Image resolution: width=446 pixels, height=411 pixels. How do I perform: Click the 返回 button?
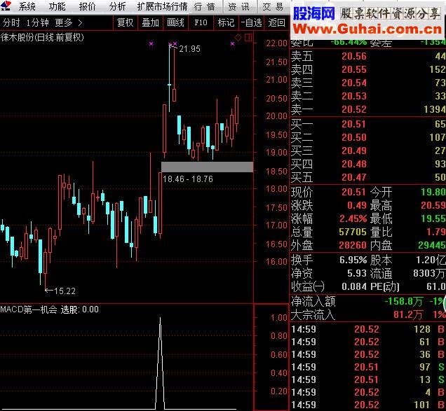276,22
